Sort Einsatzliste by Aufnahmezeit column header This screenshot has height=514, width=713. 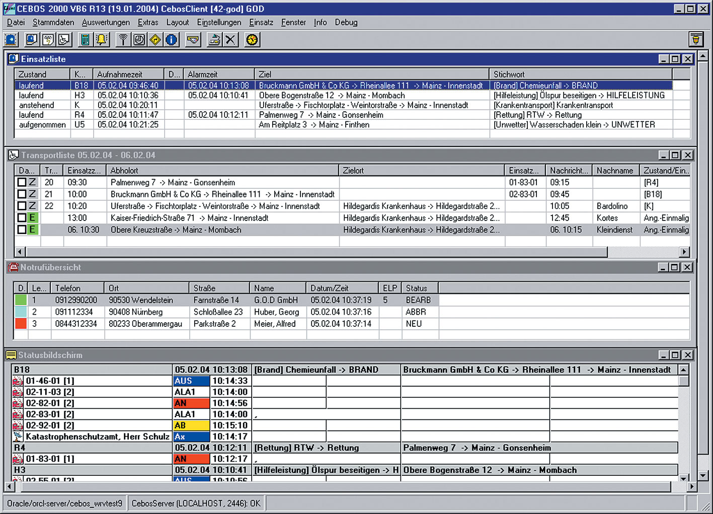pyautogui.click(x=128, y=74)
